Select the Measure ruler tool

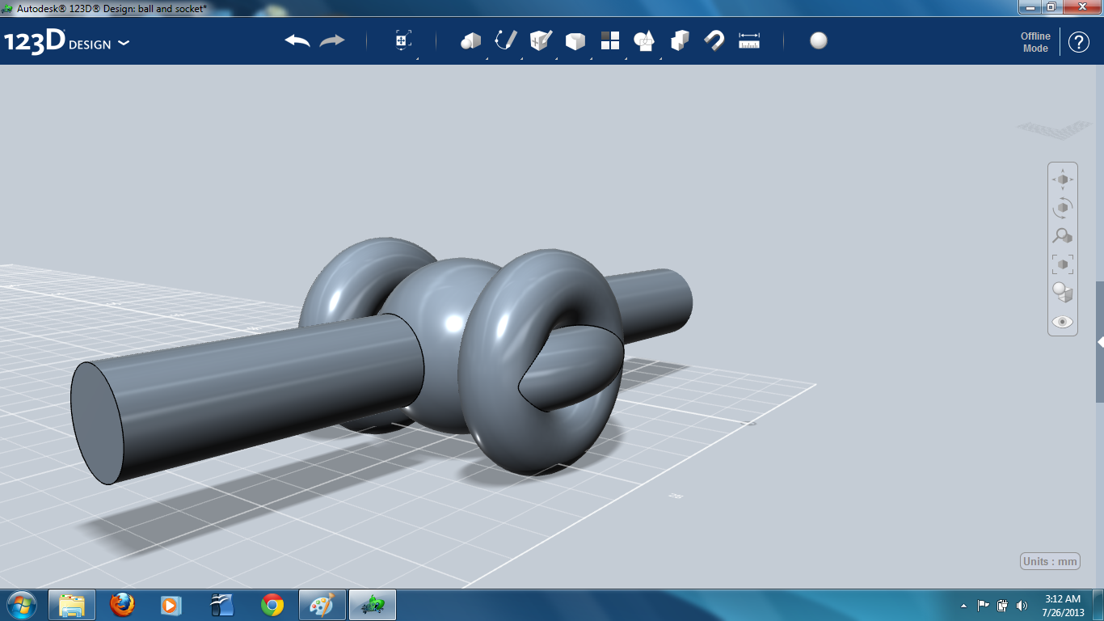[x=749, y=40]
